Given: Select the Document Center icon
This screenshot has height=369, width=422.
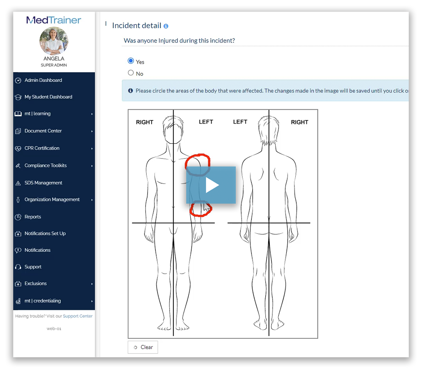Looking at the screenshot, I should coord(18,131).
